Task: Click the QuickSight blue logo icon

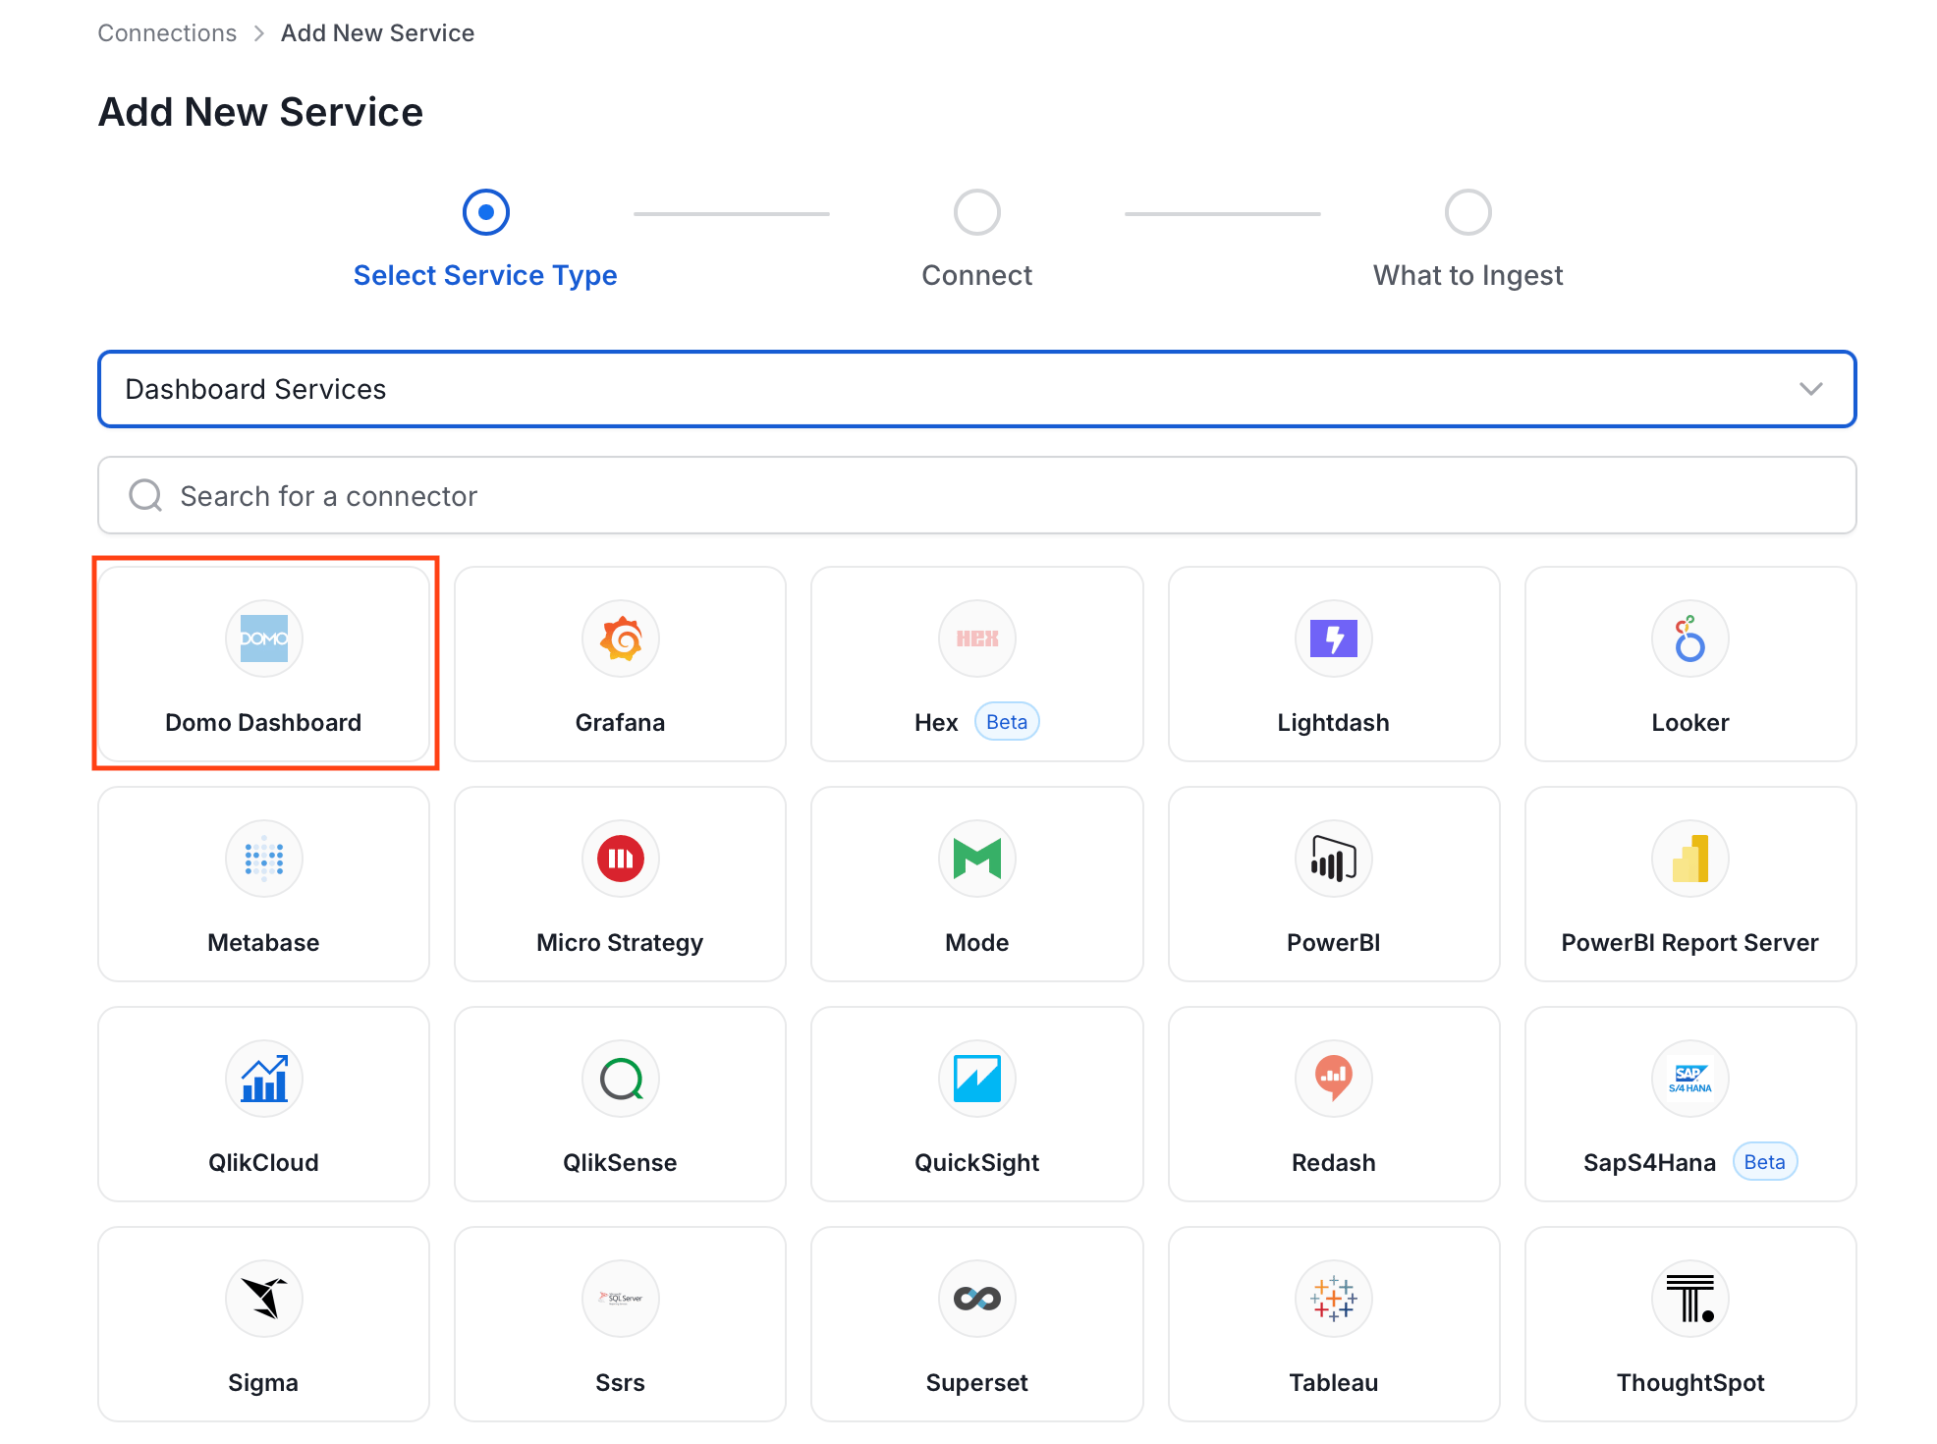Action: coord(976,1079)
